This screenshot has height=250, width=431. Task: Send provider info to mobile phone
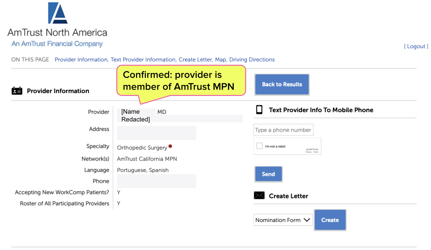click(x=268, y=174)
